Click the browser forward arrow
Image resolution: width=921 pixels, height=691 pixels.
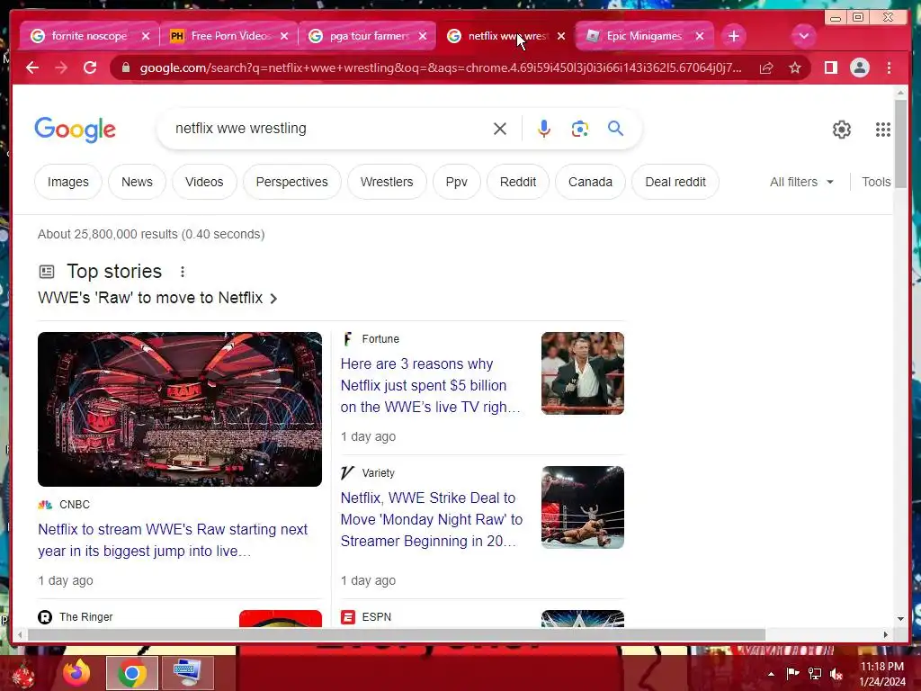[x=61, y=67]
